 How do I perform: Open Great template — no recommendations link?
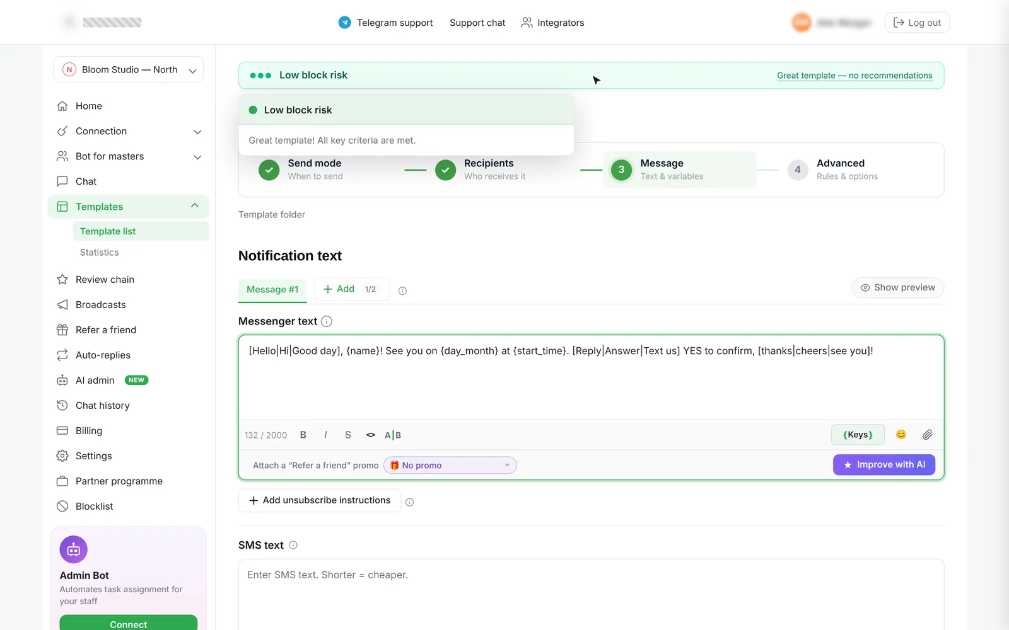(x=854, y=76)
